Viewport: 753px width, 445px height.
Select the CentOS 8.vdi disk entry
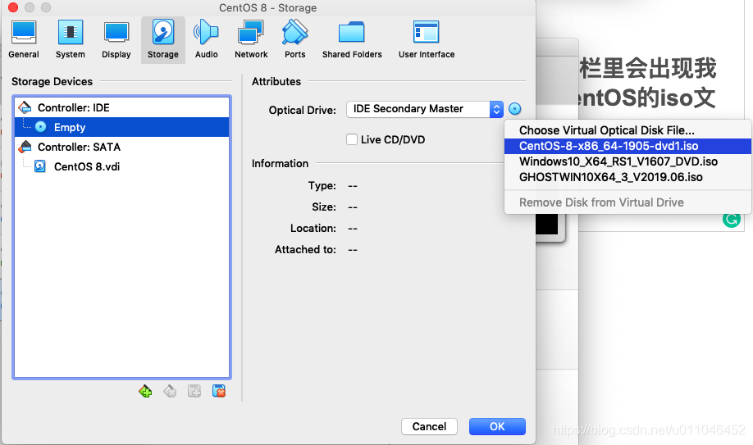point(122,166)
